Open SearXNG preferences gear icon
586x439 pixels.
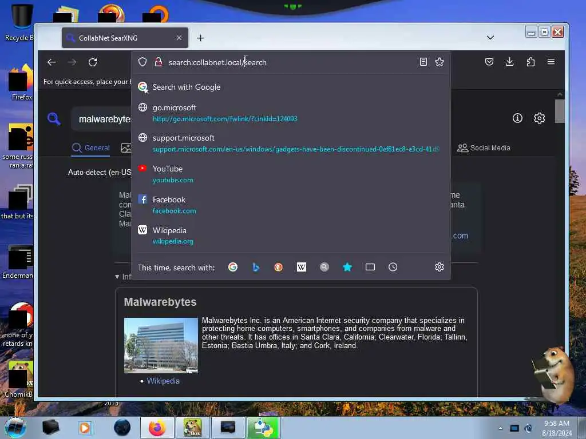click(539, 118)
